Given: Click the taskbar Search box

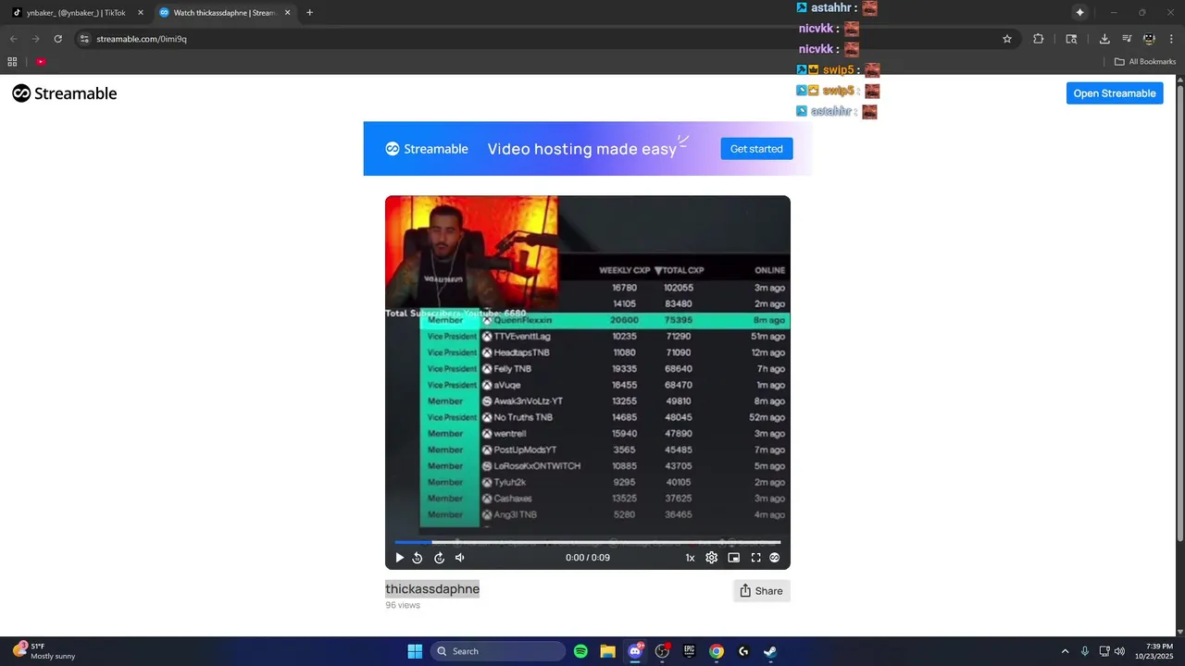Looking at the screenshot, I should tap(498, 651).
